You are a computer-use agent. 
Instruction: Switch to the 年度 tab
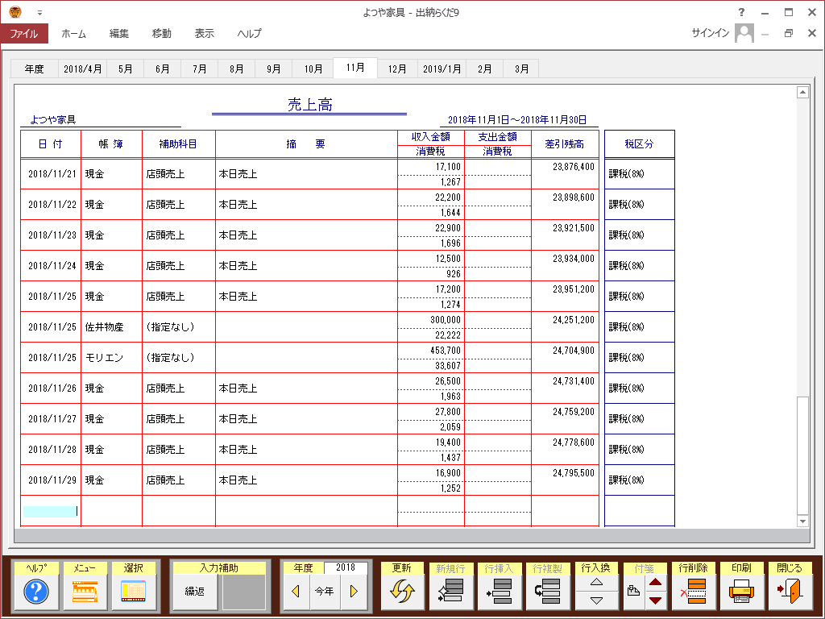coord(34,69)
